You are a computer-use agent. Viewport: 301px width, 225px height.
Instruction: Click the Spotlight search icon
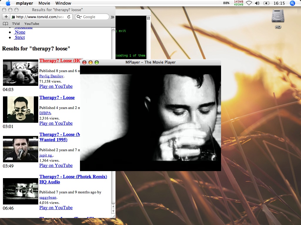(x=292, y=3)
